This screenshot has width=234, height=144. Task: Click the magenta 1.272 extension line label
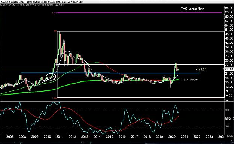(x=54, y=13)
